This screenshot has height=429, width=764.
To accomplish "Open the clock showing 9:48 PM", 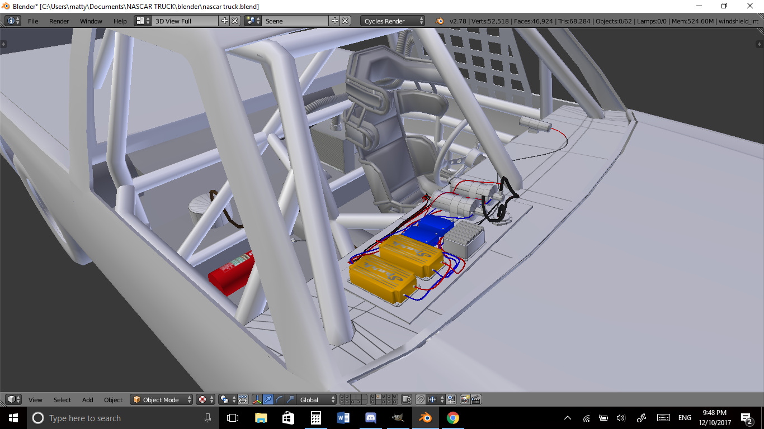I will point(715,418).
